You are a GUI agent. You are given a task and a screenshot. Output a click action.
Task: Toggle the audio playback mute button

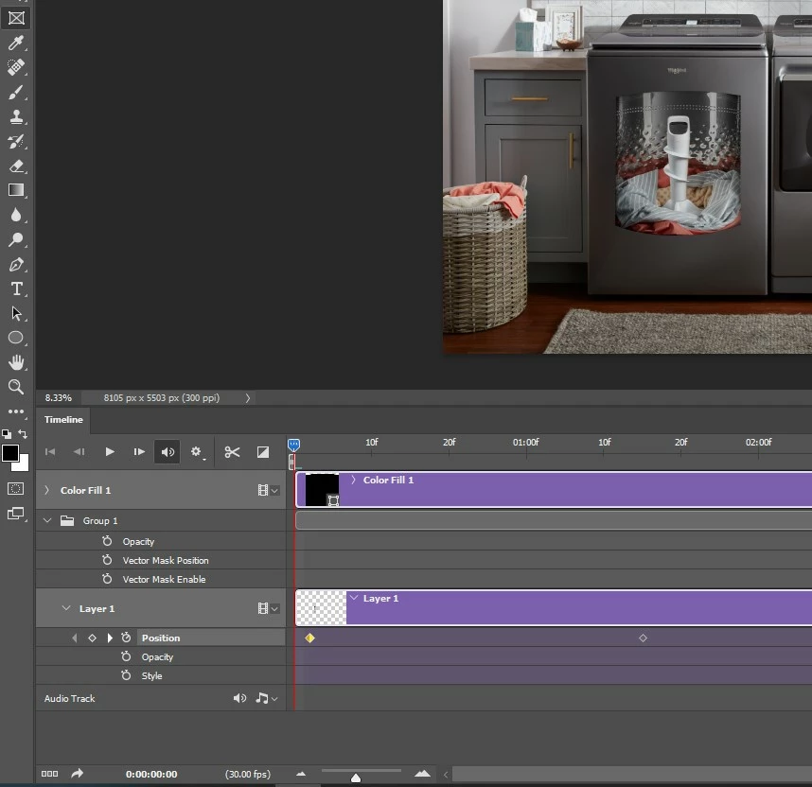click(x=168, y=452)
